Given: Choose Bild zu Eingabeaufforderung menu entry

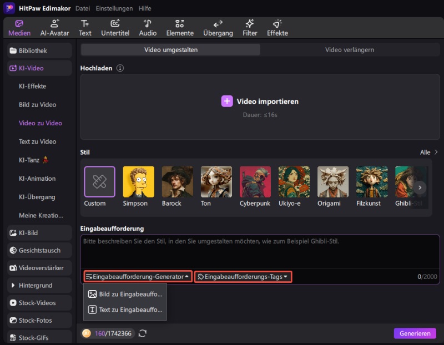Looking at the screenshot, I should (125, 294).
